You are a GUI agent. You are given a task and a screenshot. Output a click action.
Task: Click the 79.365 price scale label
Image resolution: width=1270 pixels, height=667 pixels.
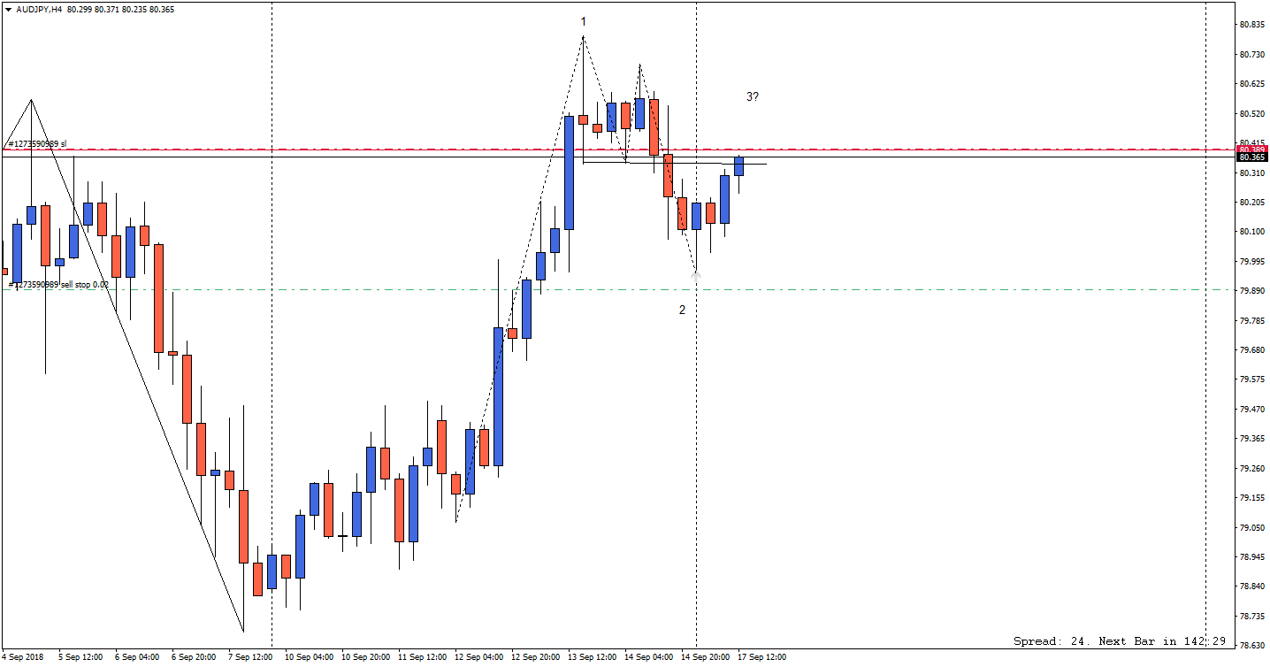click(x=1251, y=439)
